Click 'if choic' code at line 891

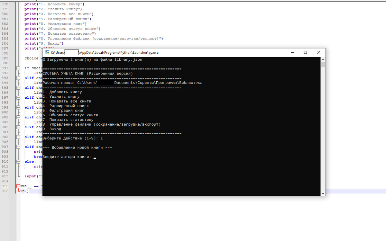click(33, 68)
